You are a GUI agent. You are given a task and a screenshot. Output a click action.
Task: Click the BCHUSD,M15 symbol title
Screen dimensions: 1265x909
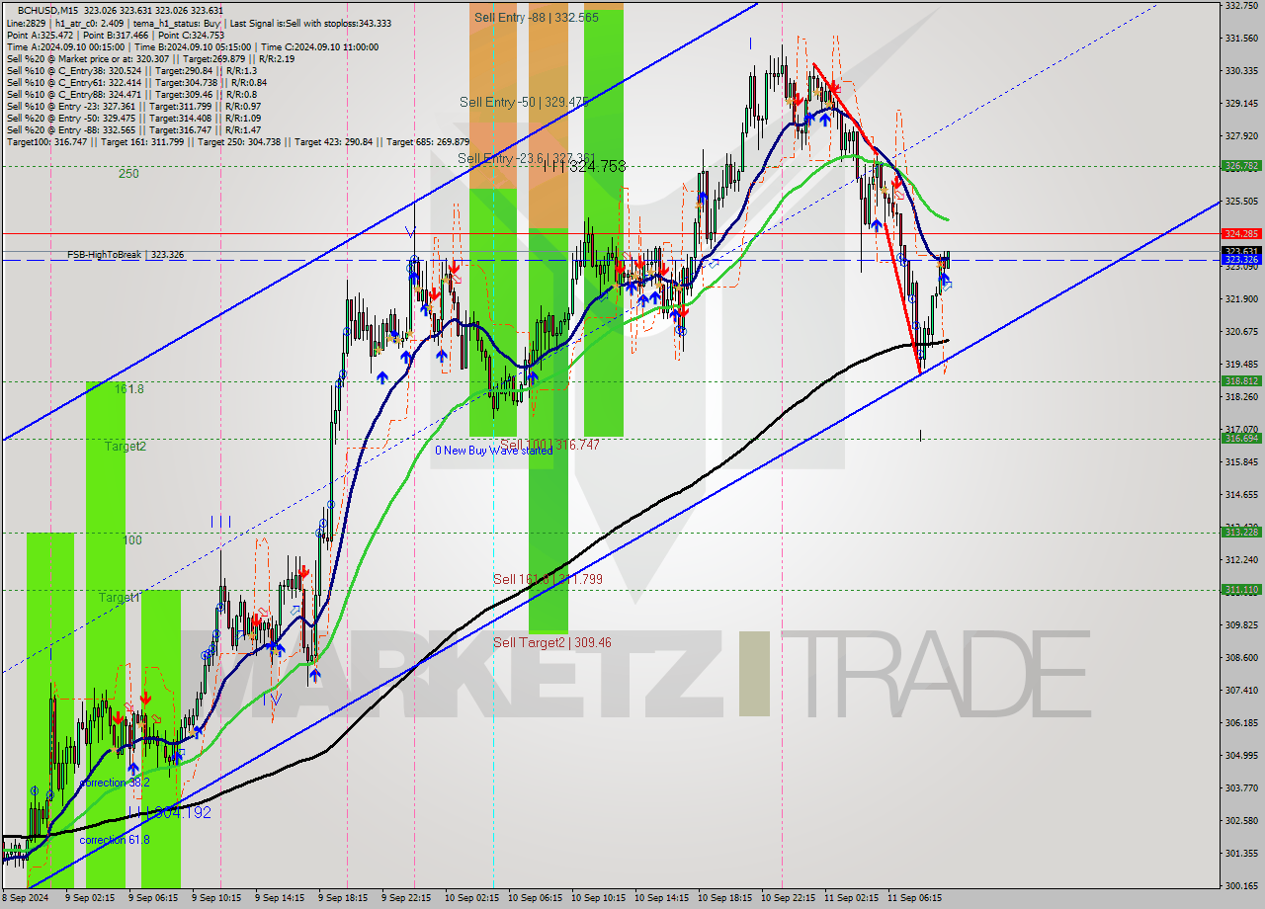[x=45, y=10]
